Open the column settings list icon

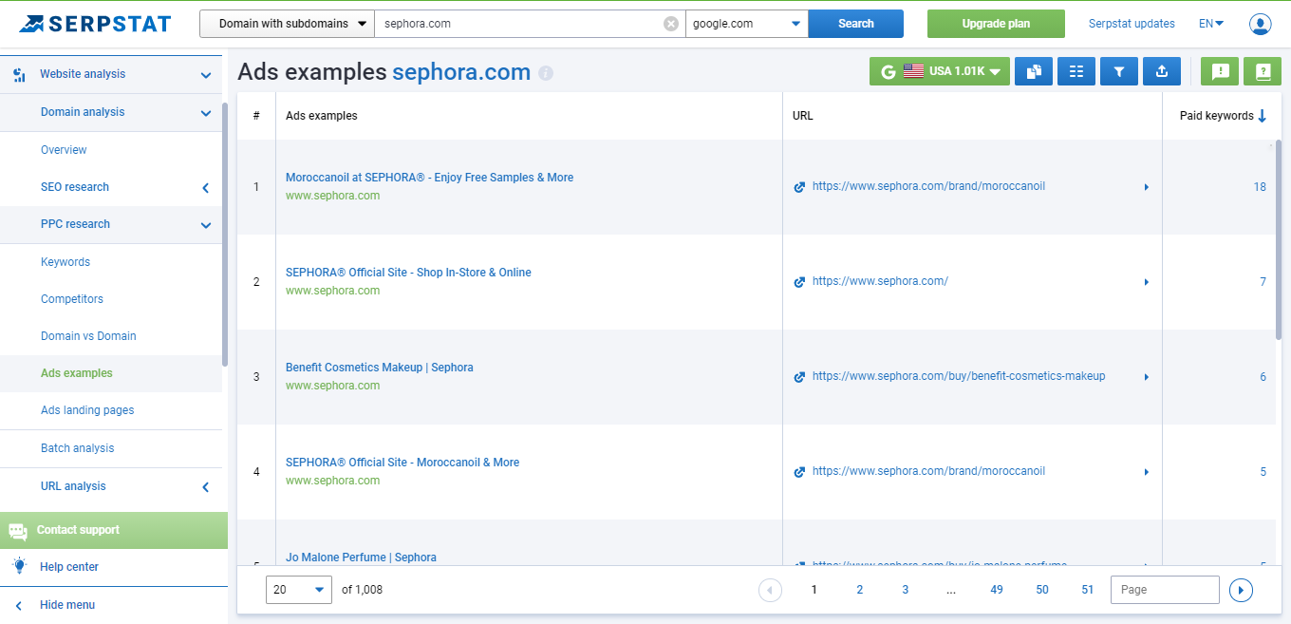pos(1076,71)
